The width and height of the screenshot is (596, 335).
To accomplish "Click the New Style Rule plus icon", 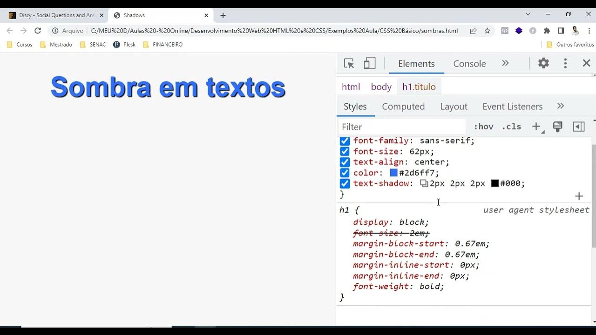I will [537, 127].
